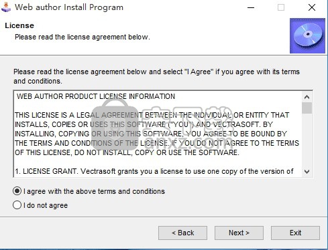
Task: Go to the previous step with Back
Action: pos(182,233)
